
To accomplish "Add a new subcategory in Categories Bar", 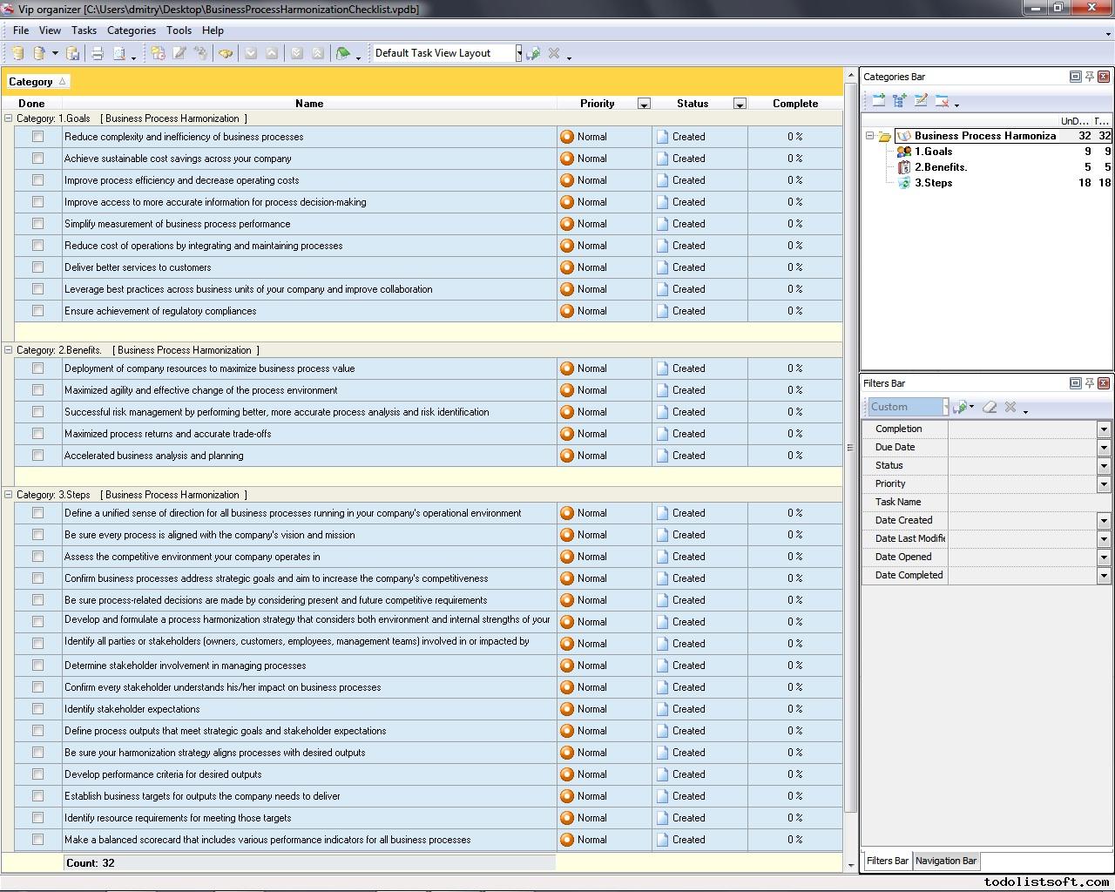I will tap(899, 100).
